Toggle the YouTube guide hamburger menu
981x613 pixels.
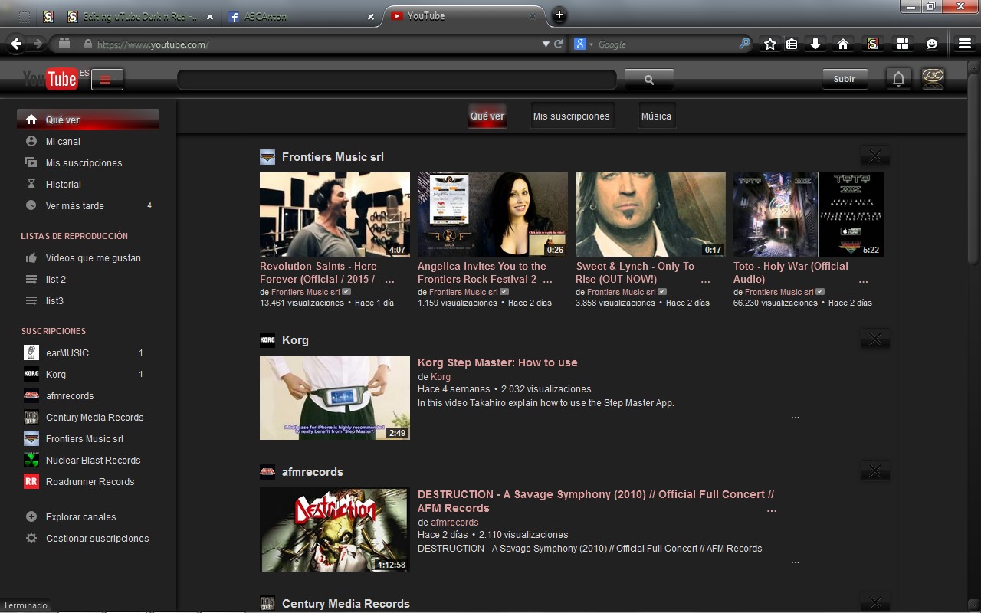[x=107, y=80]
